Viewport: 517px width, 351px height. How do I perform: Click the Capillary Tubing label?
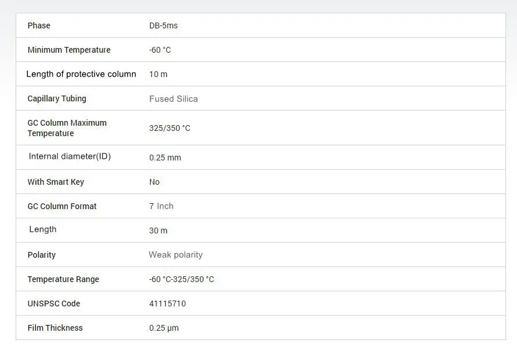click(57, 98)
